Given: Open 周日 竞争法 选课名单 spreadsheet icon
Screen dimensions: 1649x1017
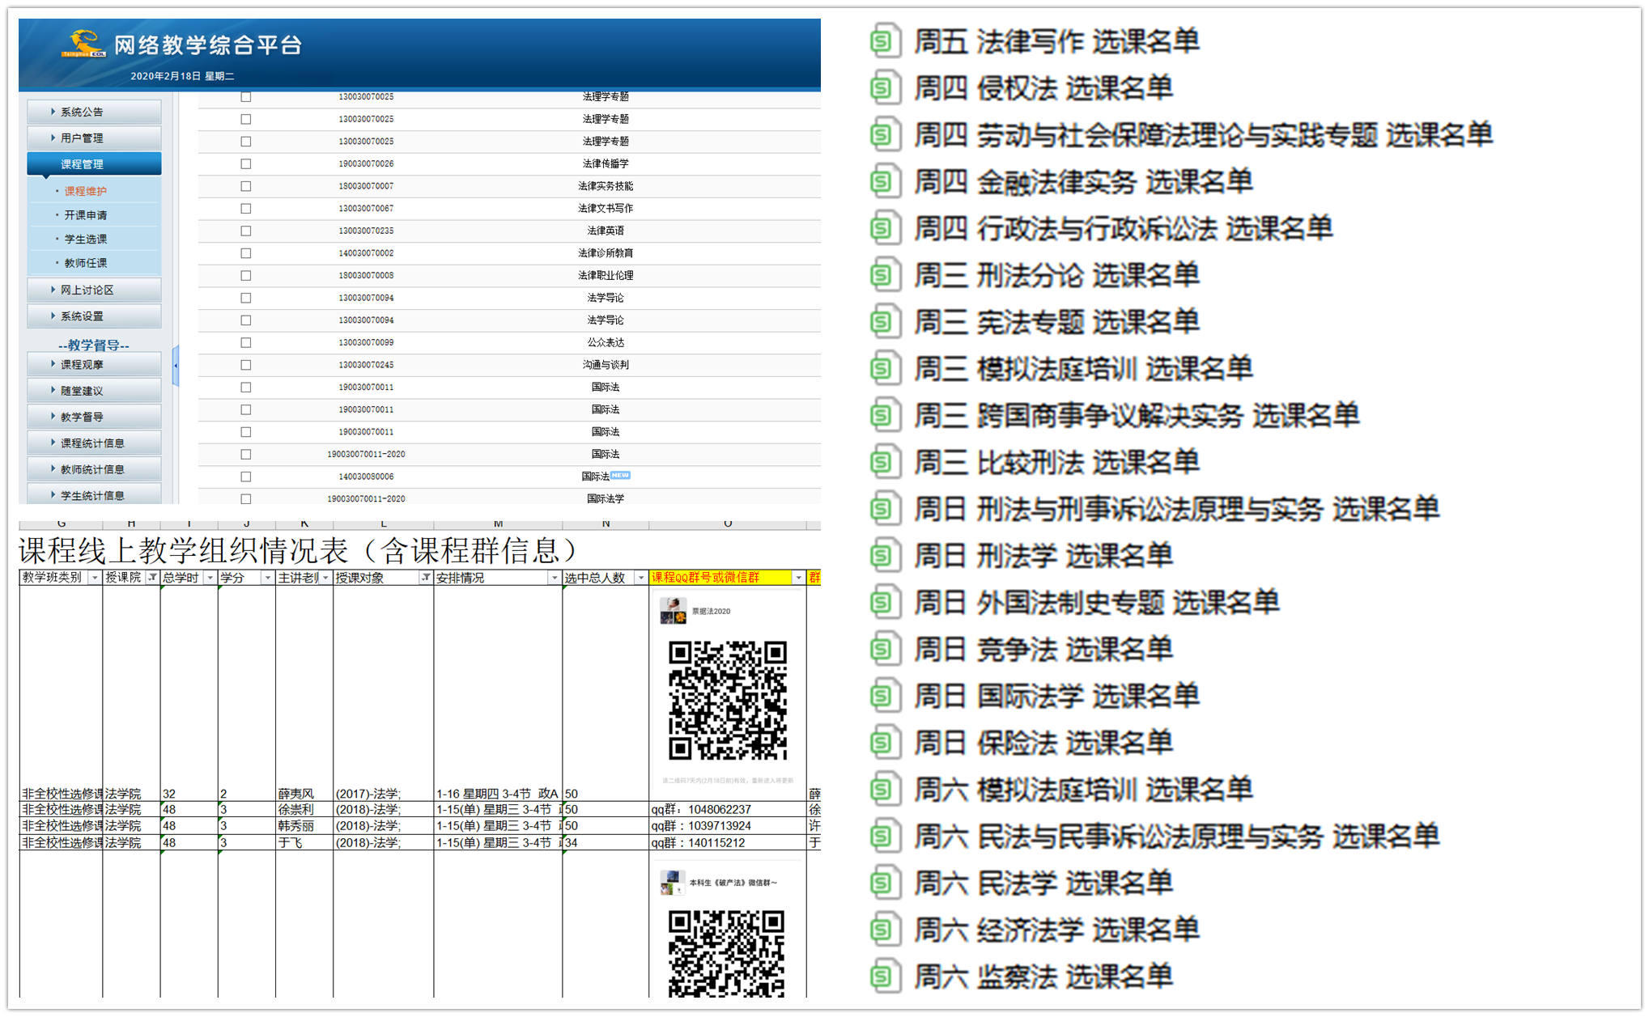Looking at the screenshot, I should 885,649.
